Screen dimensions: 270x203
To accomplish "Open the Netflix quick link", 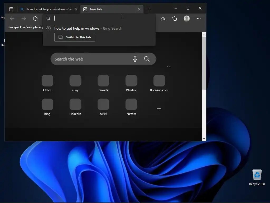I will tap(131, 107).
